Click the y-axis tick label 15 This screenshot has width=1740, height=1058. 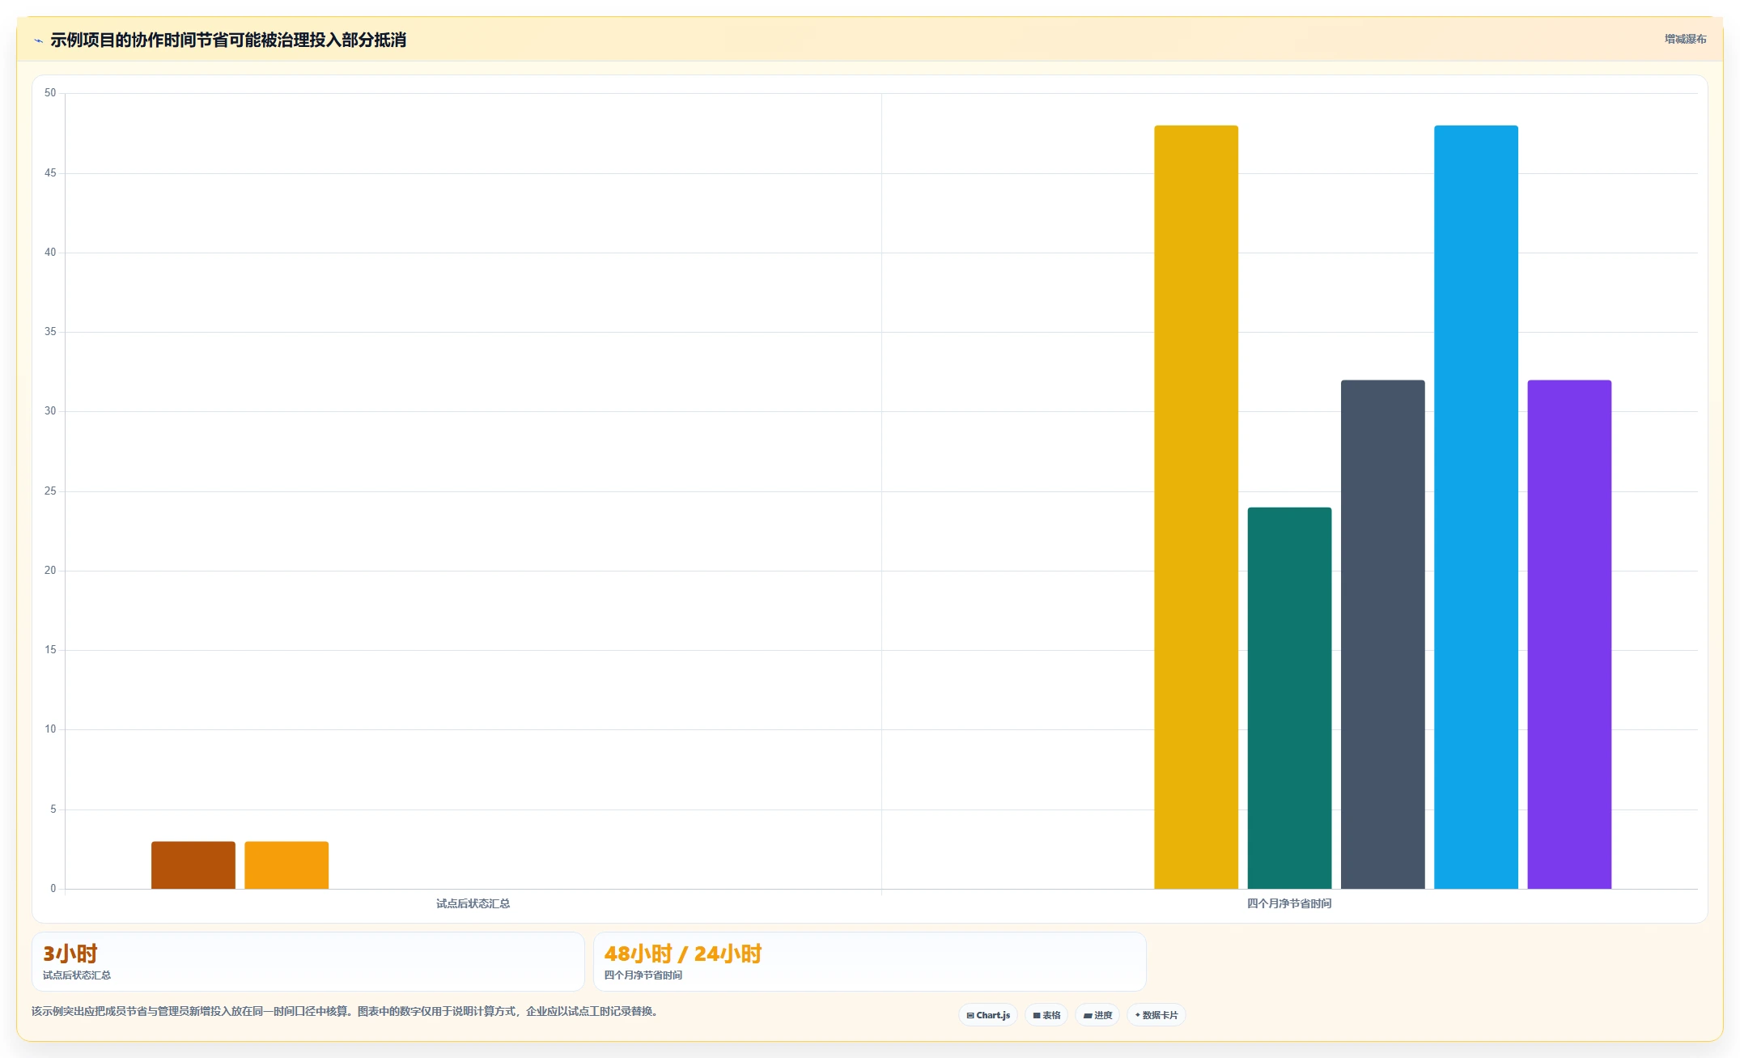pyautogui.click(x=50, y=650)
